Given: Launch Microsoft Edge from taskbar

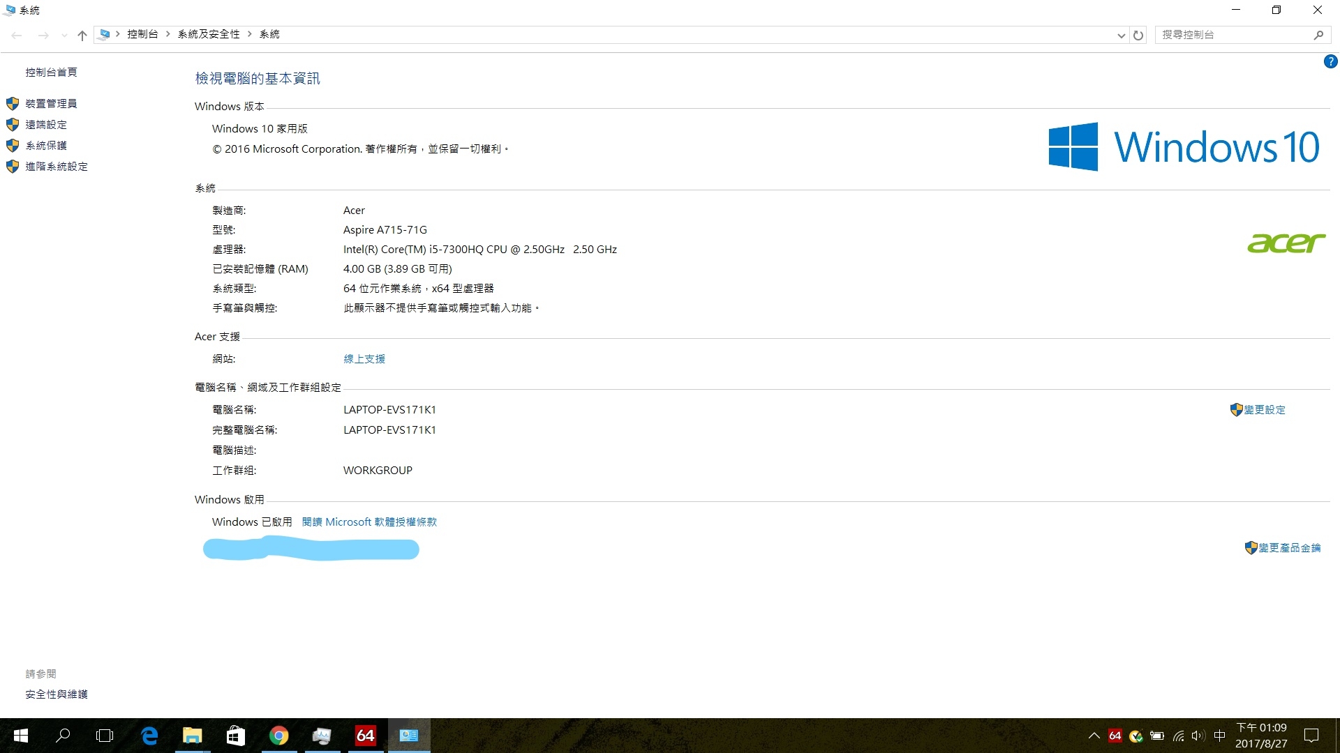Looking at the screenshot, I should click(x=149, y=736).
